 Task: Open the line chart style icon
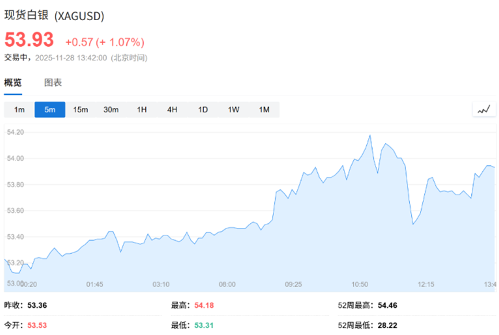pyautogui.click(x=483, y=109)
